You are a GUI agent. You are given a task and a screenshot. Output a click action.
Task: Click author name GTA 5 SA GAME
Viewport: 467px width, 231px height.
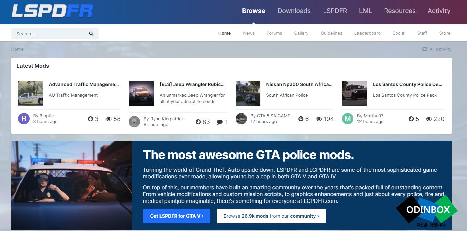tap(275, 116)
